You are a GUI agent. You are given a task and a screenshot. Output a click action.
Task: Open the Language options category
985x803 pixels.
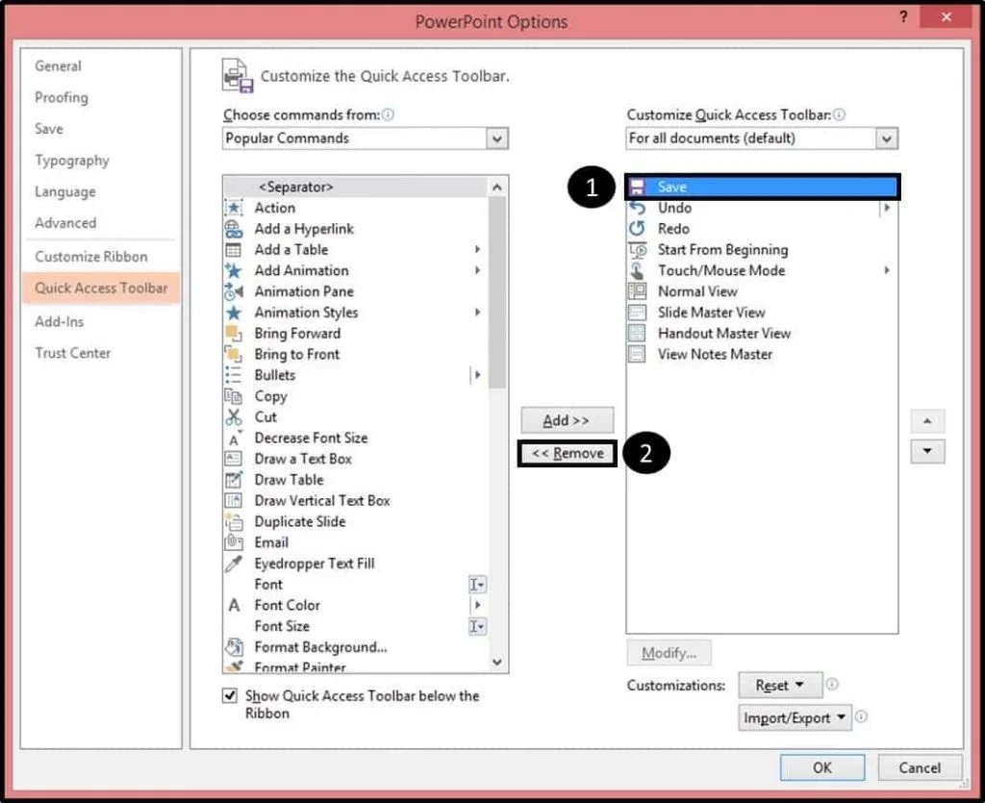(x=65, y=191)
